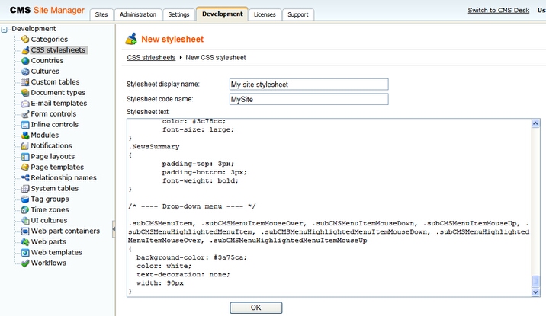Viewport: 546px width, 316px height.
Task: Open the Licenses tab
Action: [265, 14]
